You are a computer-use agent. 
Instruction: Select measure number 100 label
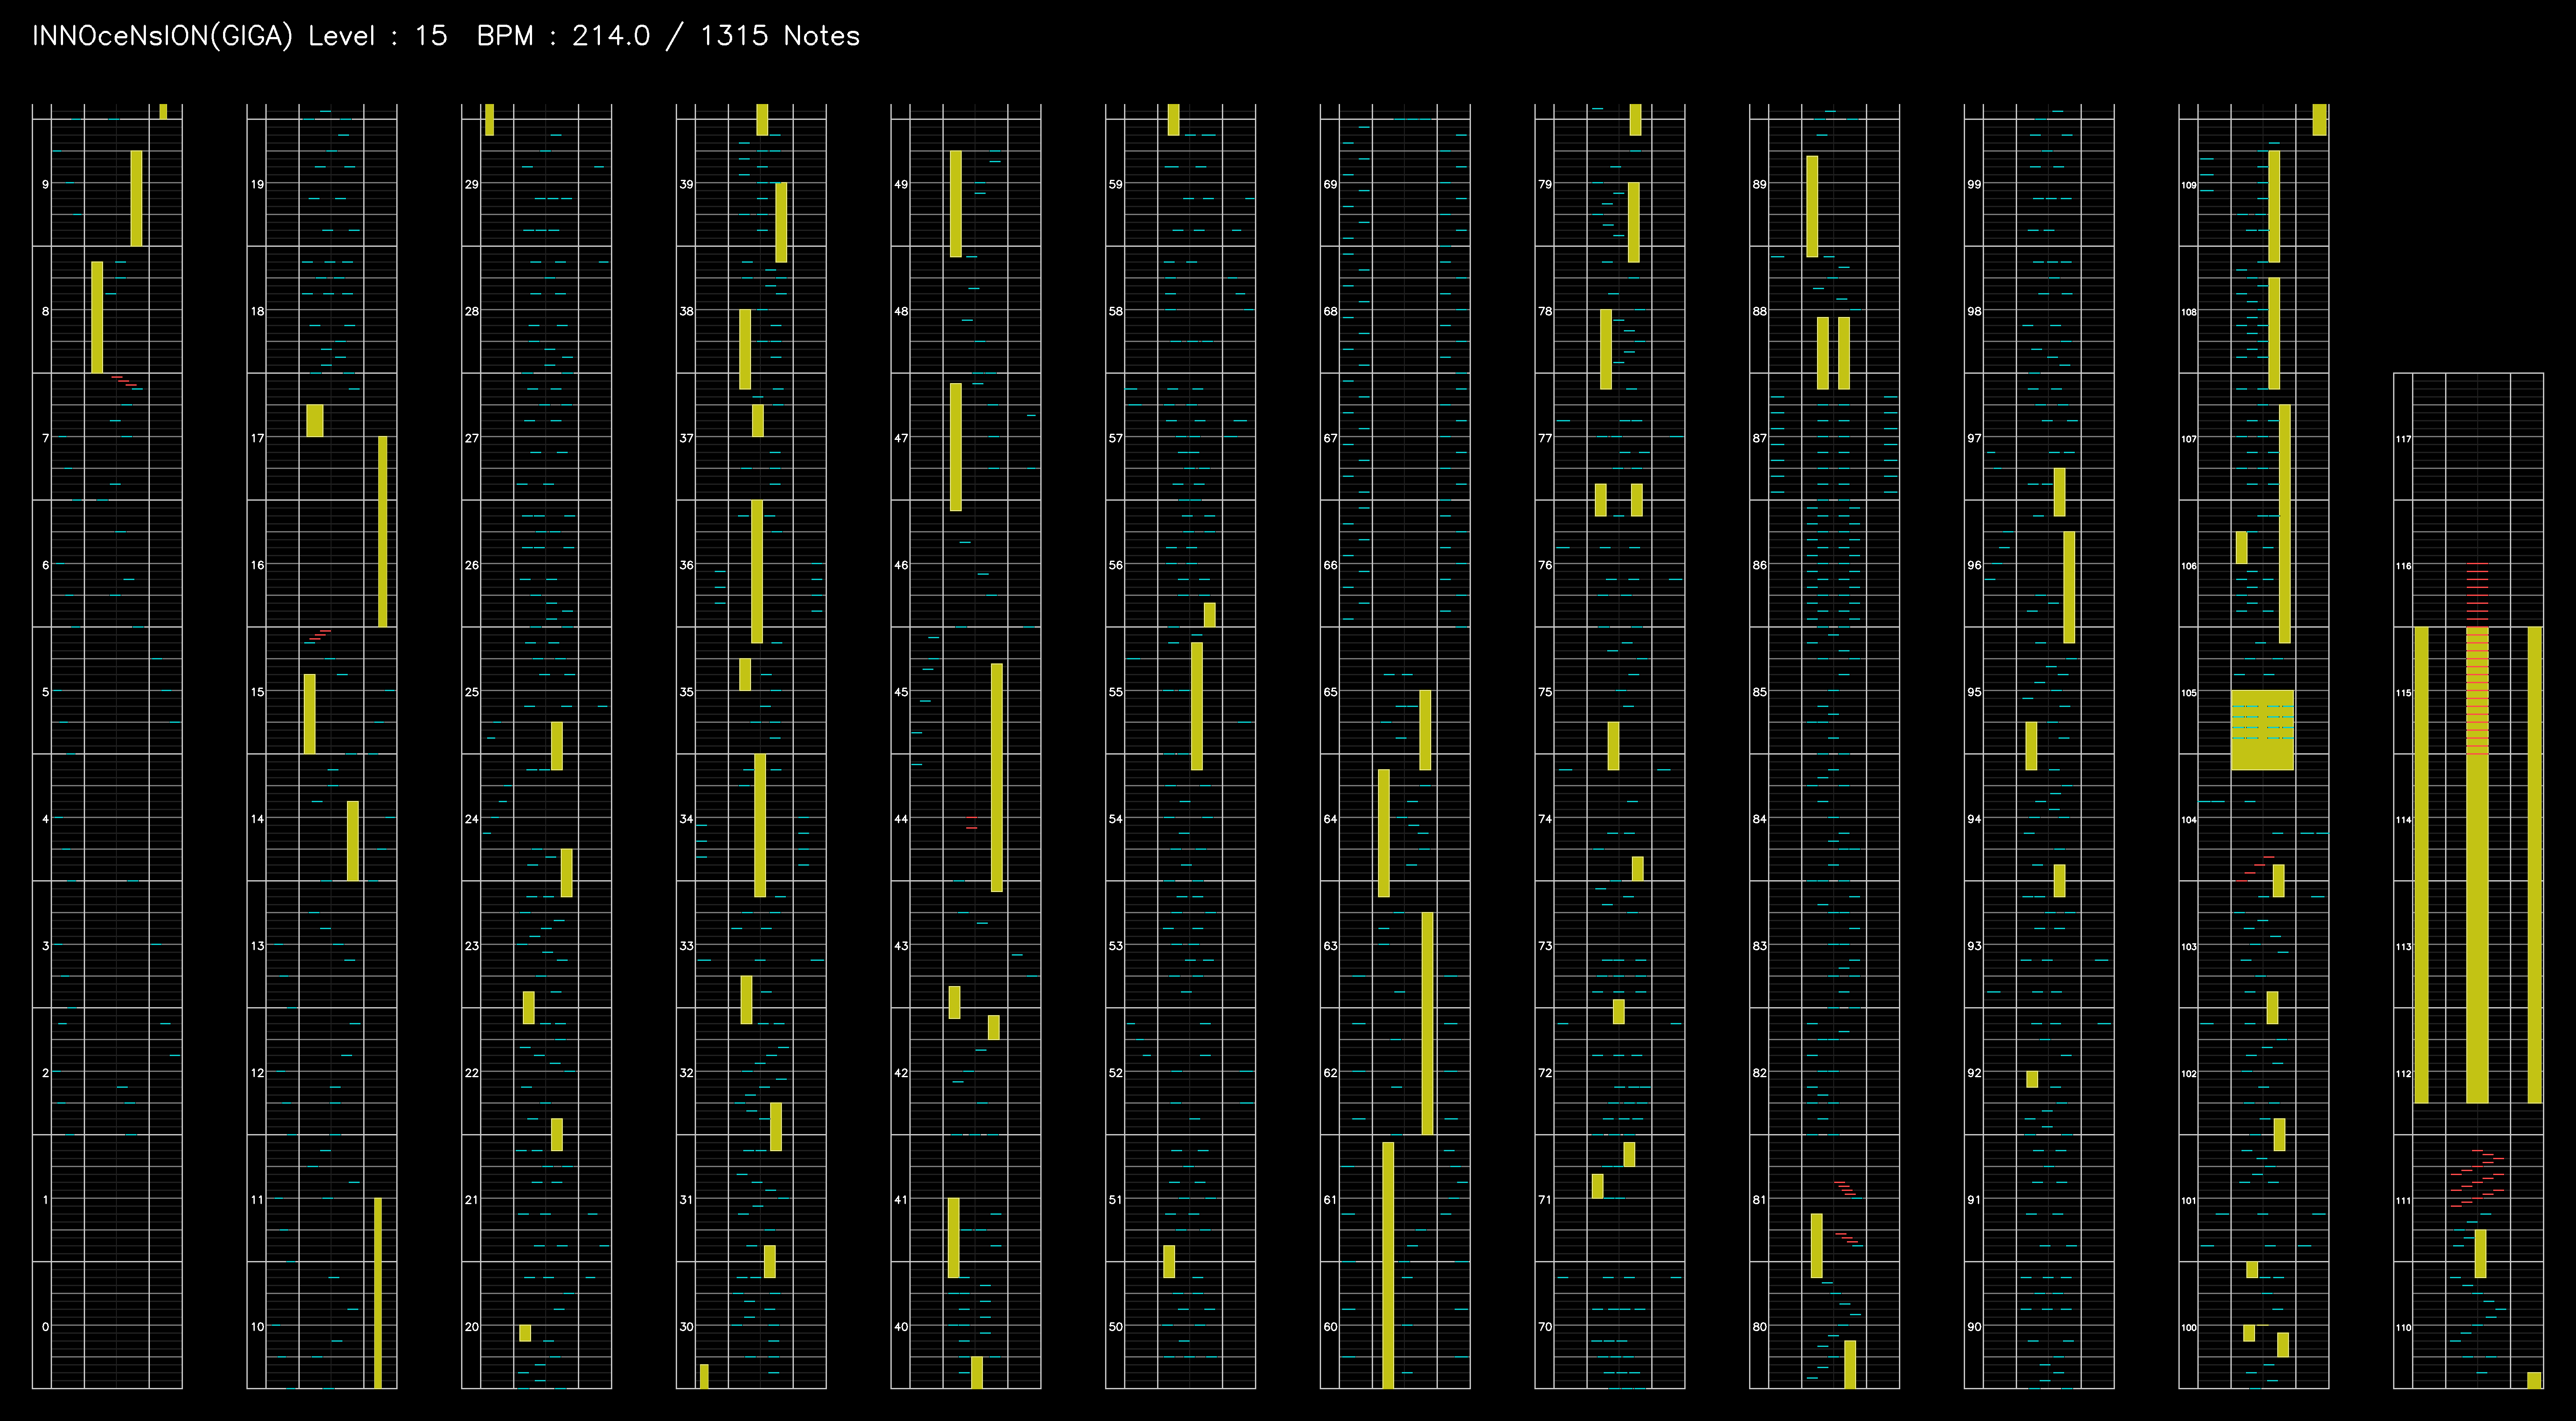click(x=2189, y=1327)
